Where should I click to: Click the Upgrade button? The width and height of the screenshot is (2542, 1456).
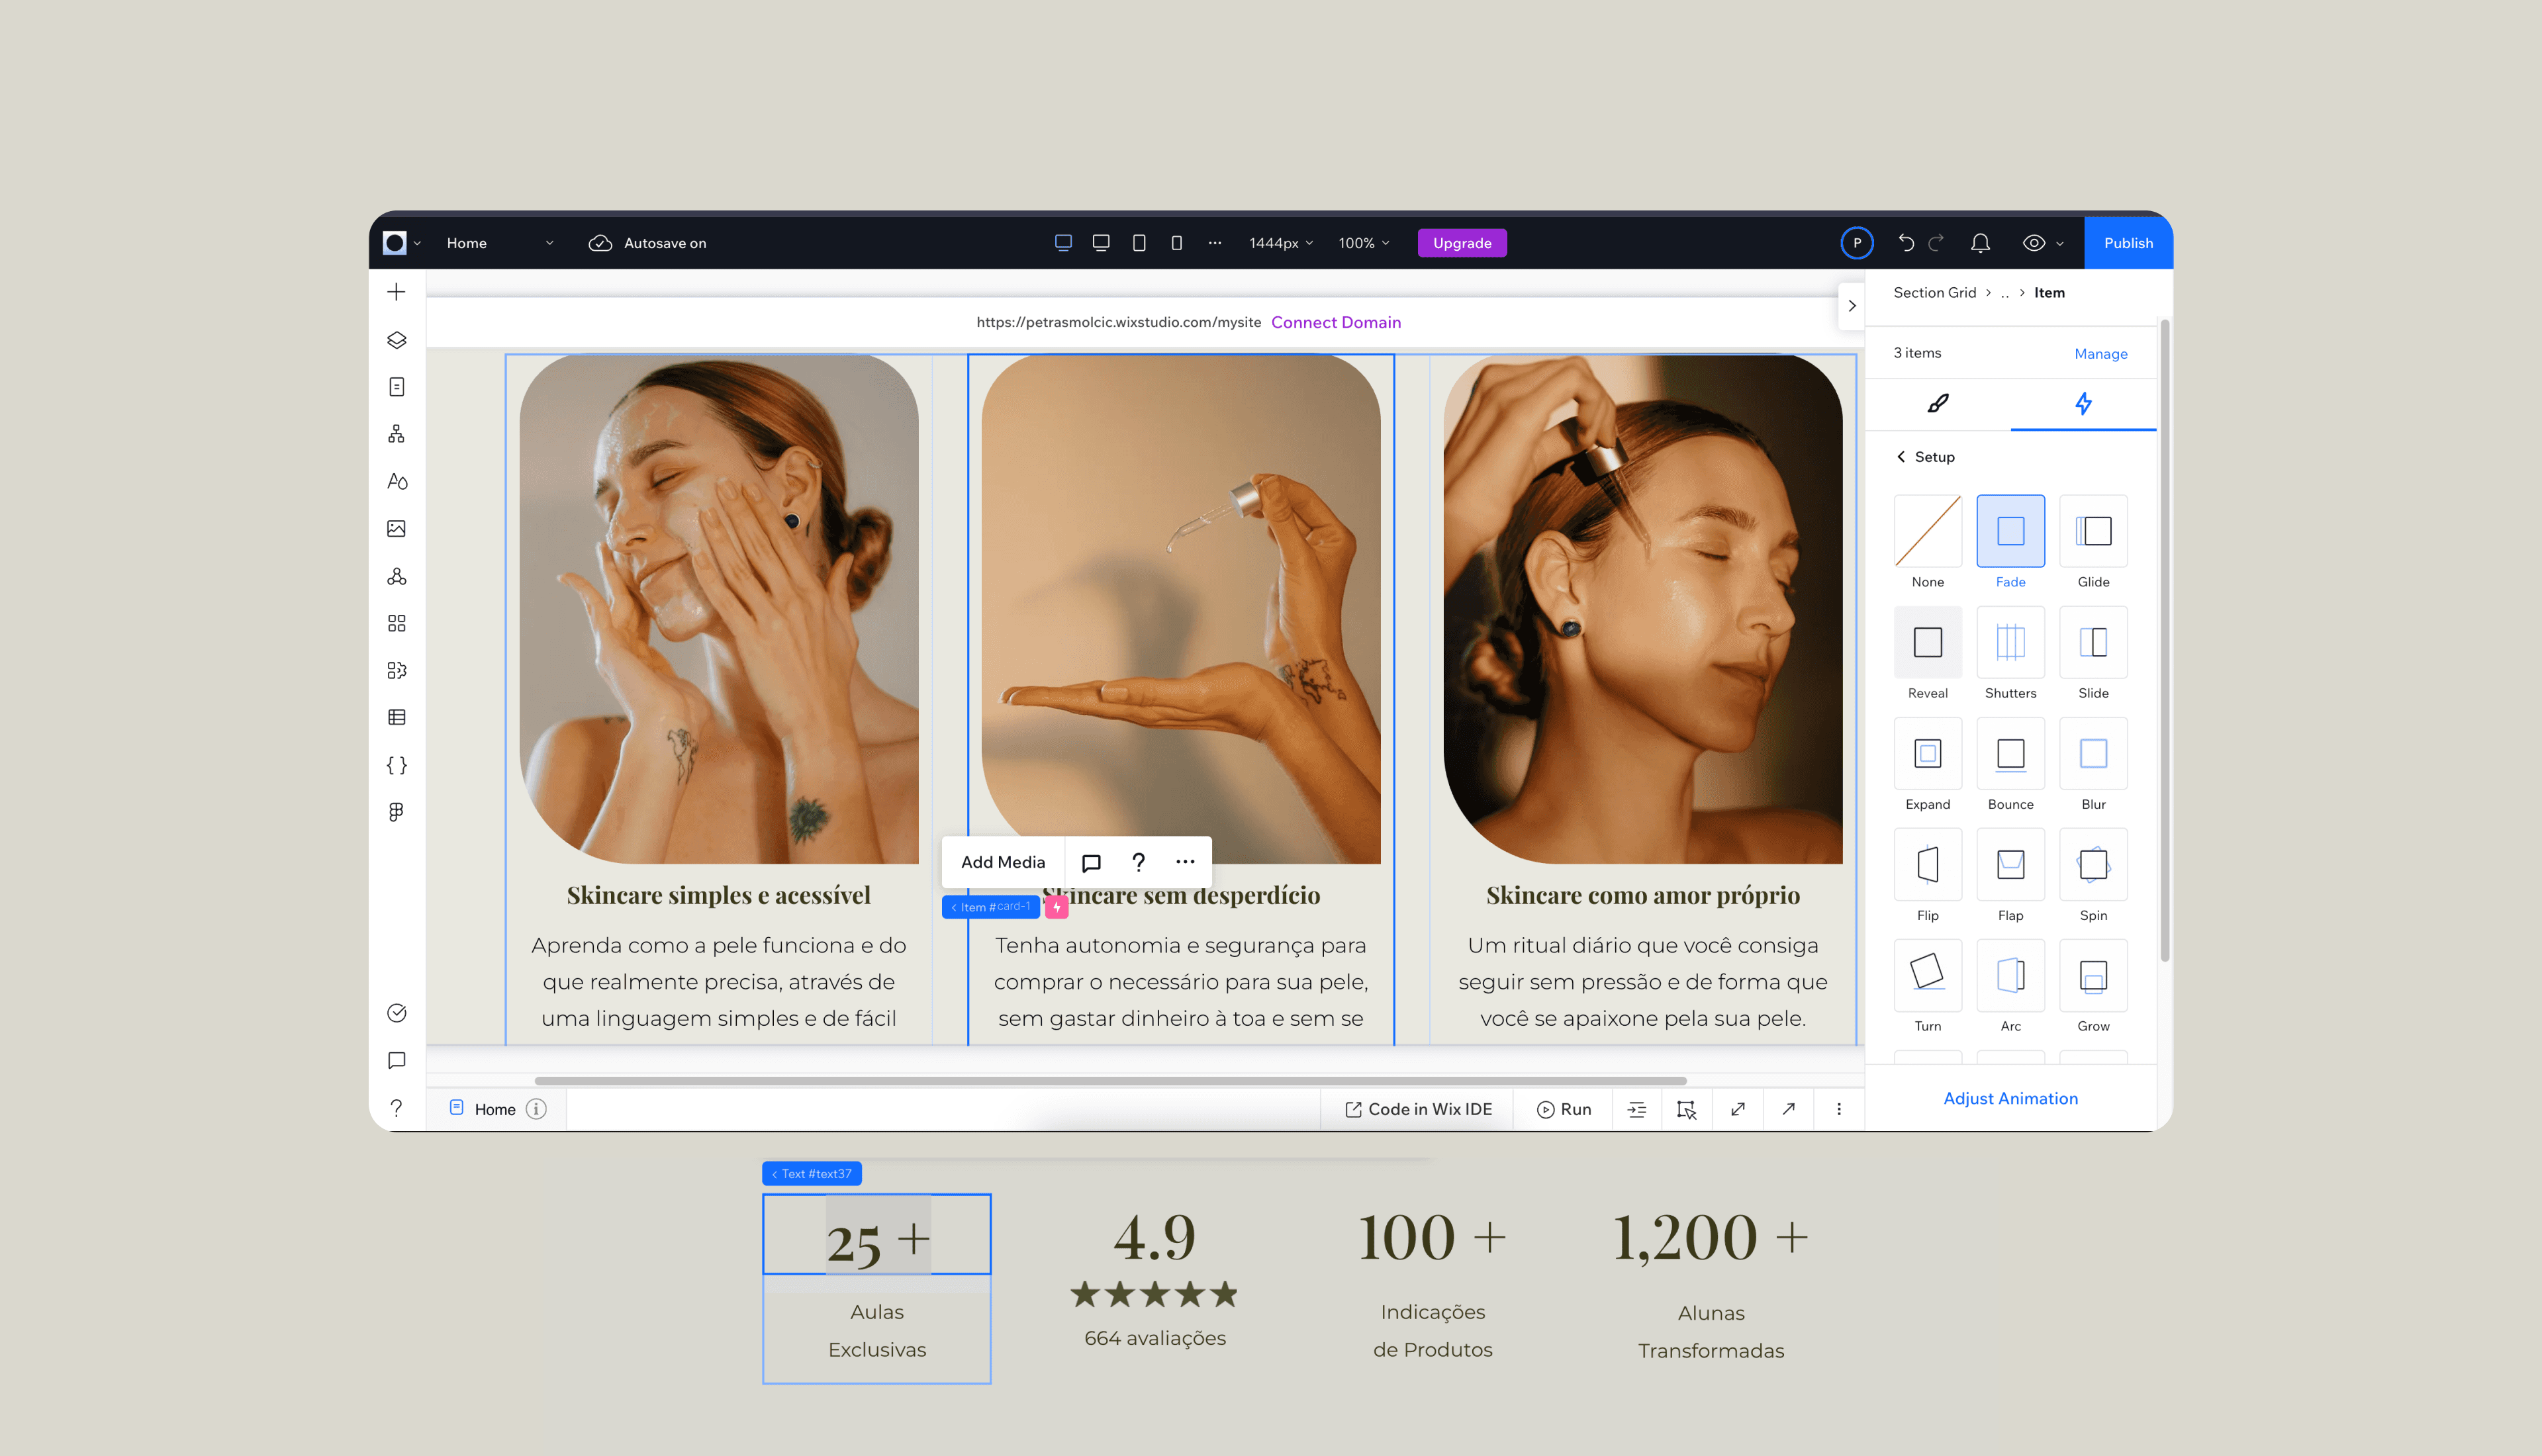point(1462,243)
